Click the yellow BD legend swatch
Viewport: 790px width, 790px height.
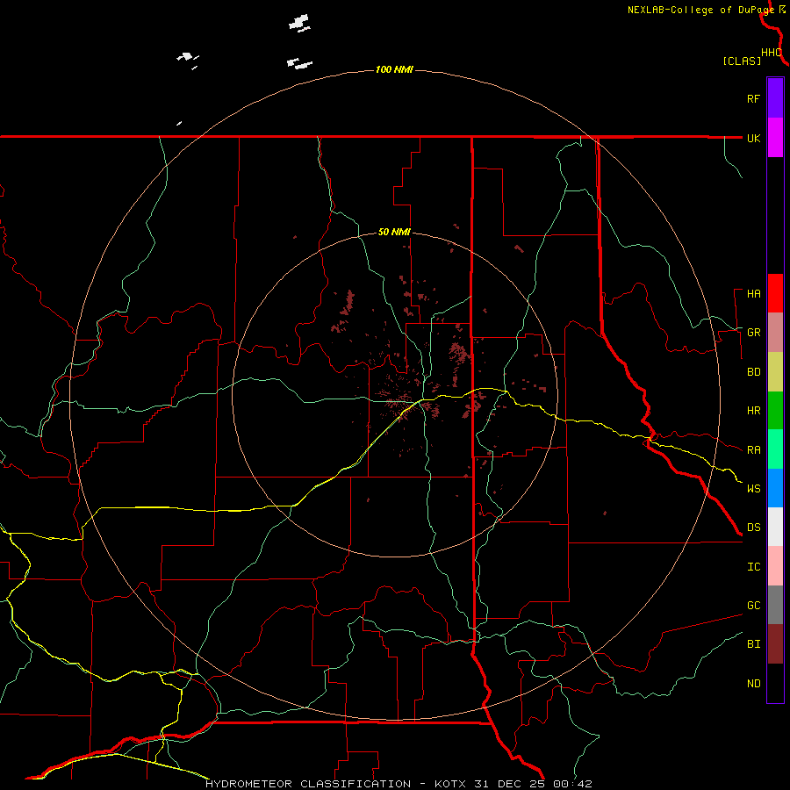775,372
